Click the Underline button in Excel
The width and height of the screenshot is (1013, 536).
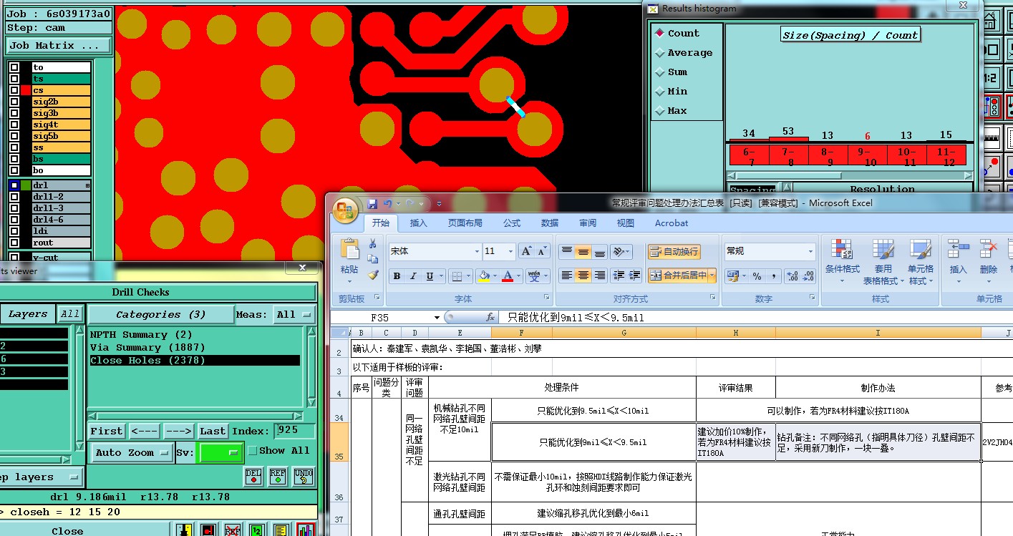pos(430,276)
